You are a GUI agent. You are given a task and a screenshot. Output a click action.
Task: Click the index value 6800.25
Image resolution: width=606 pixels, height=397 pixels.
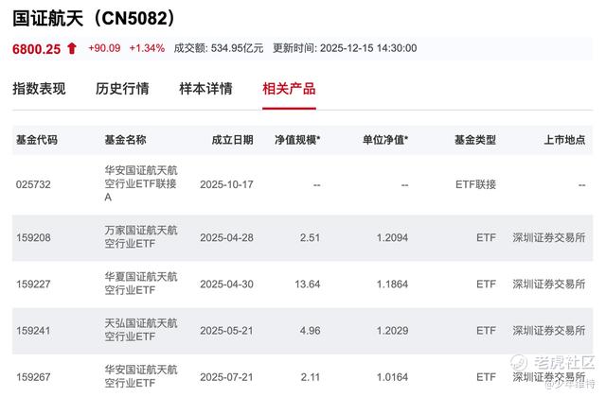[x=36, y=48]
